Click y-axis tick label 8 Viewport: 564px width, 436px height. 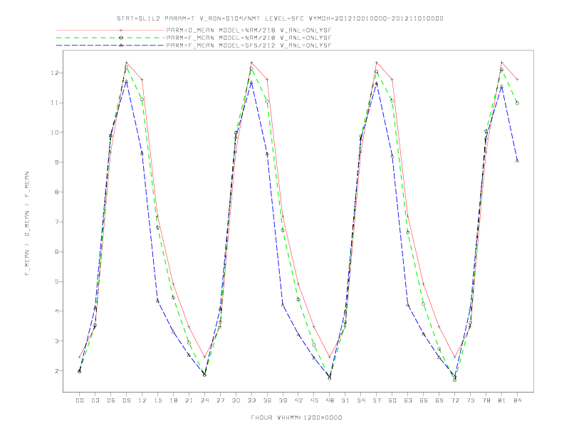pos(56,192)
